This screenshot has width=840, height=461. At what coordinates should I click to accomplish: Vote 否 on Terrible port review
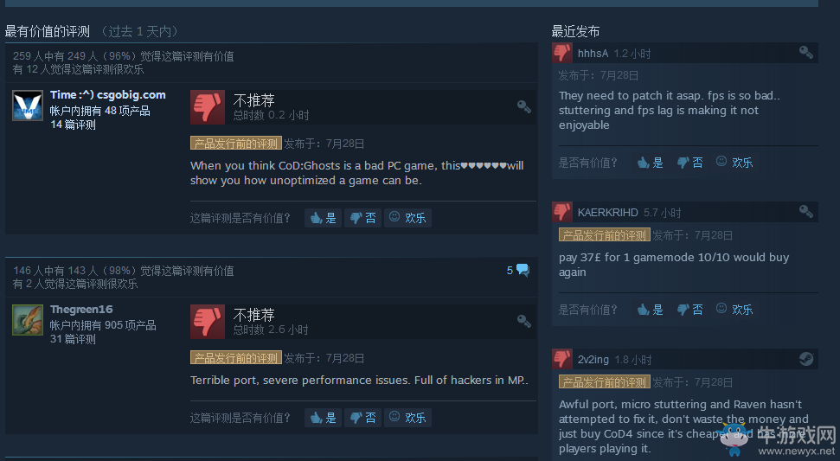click(x=362, y=418)
